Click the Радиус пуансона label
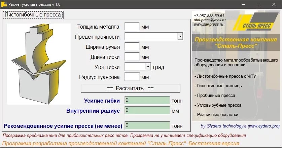The height and width of the screenshot is (148, 282). (x=99, y=77)
